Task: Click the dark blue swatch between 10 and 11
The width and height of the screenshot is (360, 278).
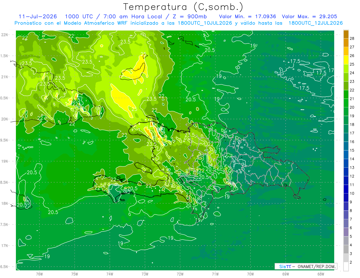Action: (346, 189)
